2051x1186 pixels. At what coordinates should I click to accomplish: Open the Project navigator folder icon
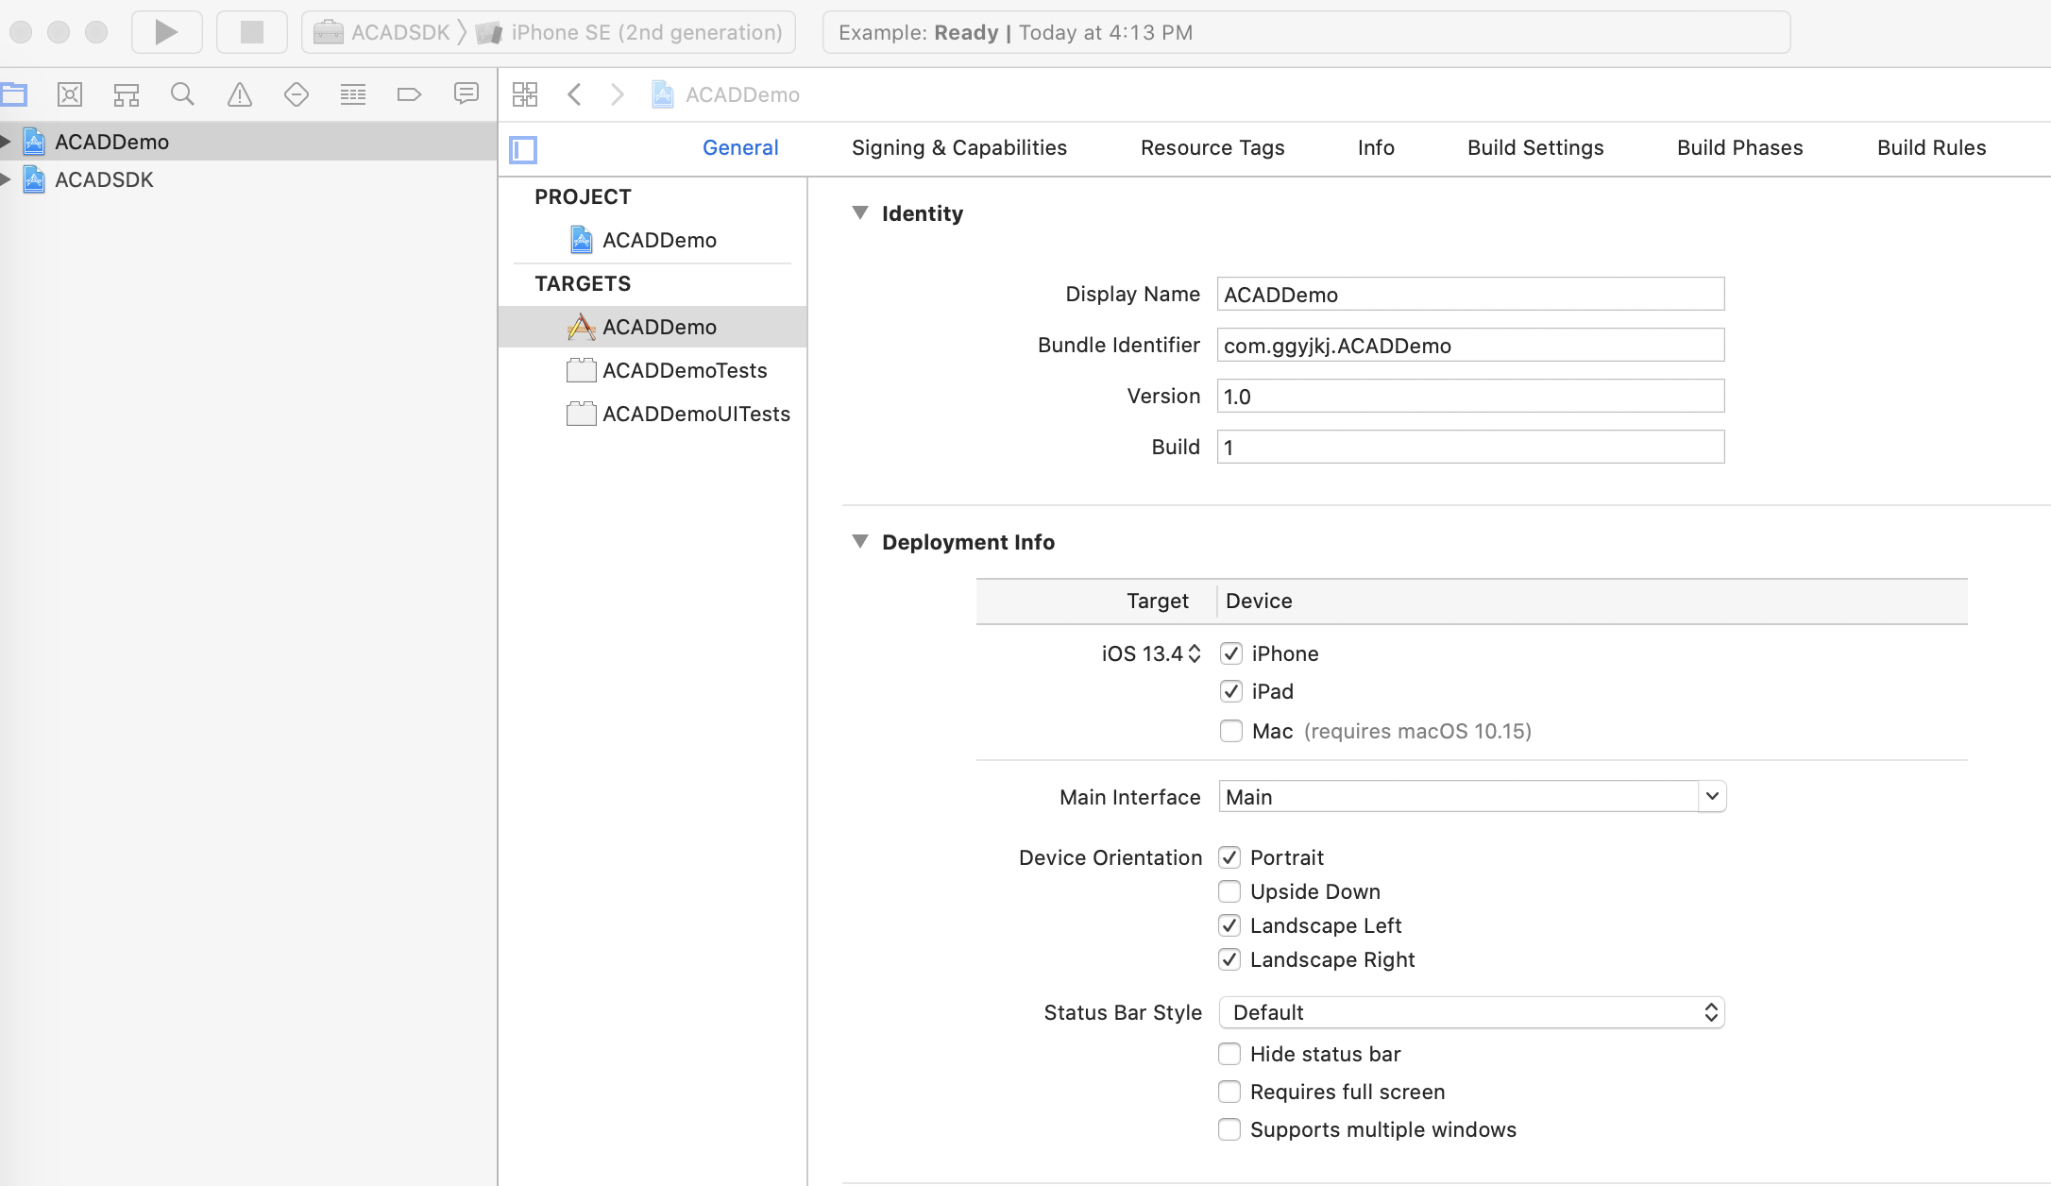click(14, 94)
